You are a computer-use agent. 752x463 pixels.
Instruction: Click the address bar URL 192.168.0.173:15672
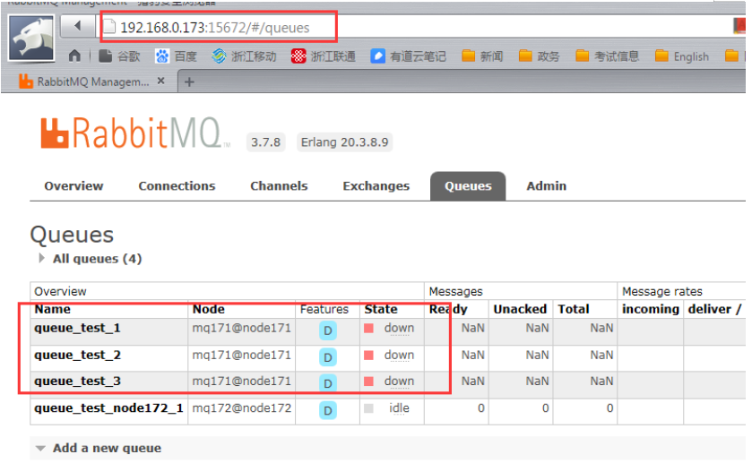[215, 28]
